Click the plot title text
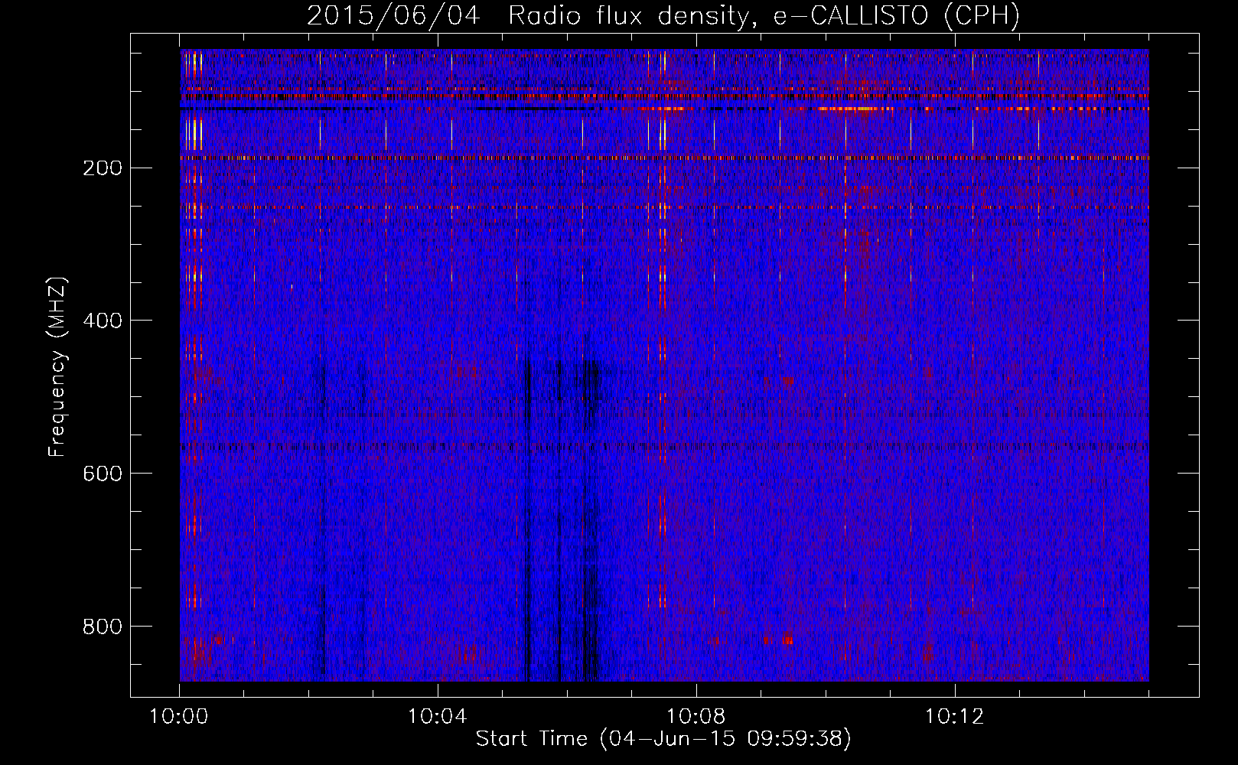 pyautogui.click(x=663, y=15)
